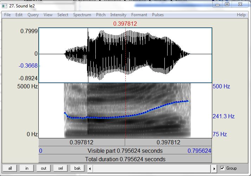Click the -0.8924 minimum amplitude label
The width and height of the screenshot is (251, 176).
tap(28, 78)
